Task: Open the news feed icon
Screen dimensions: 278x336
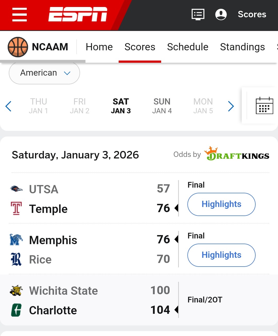Action: pyautogui.click(x=198, y=14)
